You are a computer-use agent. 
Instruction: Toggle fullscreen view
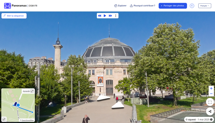point(210,102)
